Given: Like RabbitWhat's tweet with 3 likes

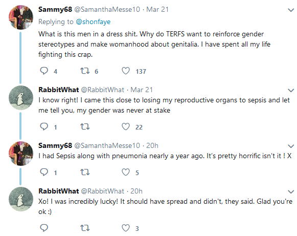Looking at the screenshot, I should coord(126,228).
